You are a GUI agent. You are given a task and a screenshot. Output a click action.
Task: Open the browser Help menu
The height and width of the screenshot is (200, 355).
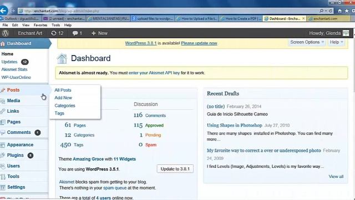click(68, 25)
